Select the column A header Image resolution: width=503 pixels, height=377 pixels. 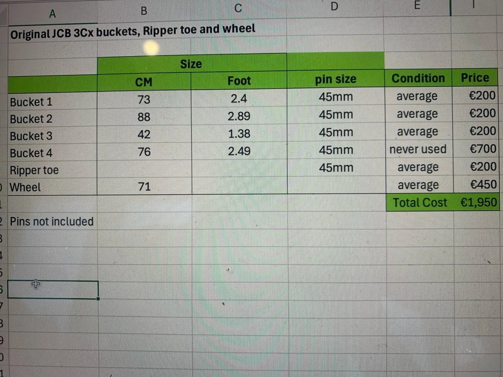coord(52,13)
